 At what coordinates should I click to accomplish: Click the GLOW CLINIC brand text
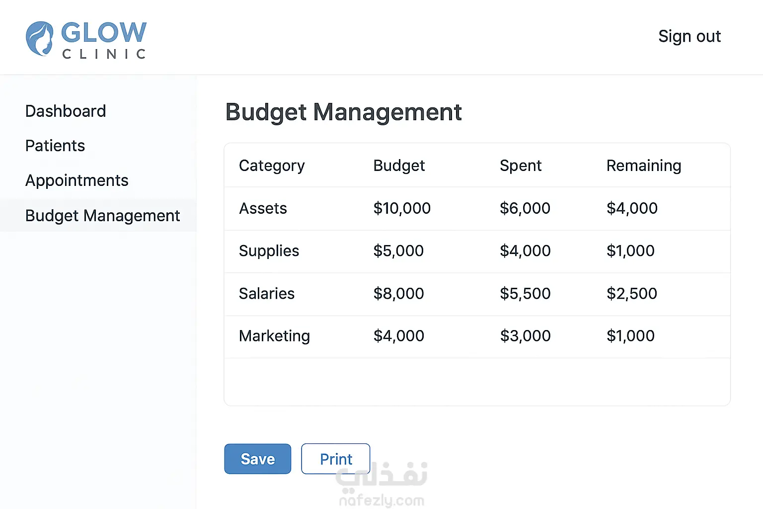[104, 40]
